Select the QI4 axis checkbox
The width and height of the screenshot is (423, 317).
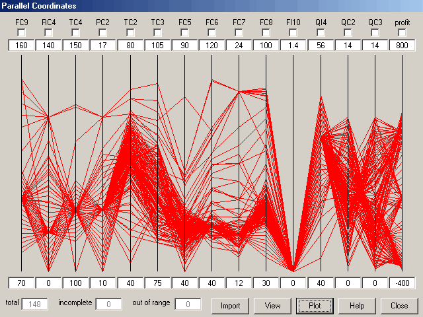[321, 32]
